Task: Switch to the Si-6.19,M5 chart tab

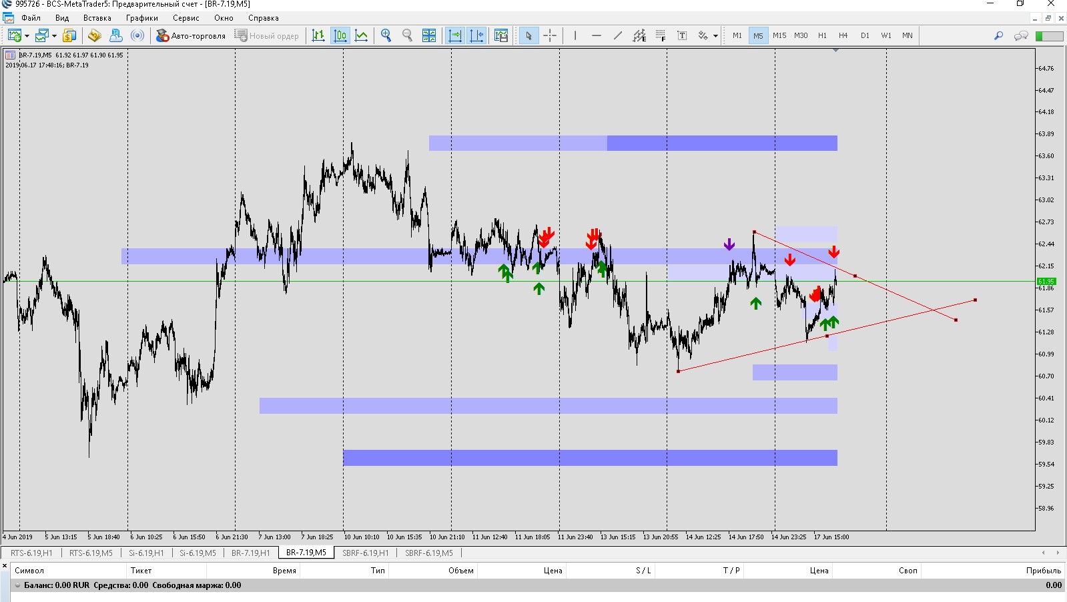Action: [x=198, y=553]
